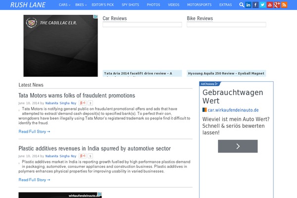Click June 10, 2014 date on Tata story

(29, 103)
